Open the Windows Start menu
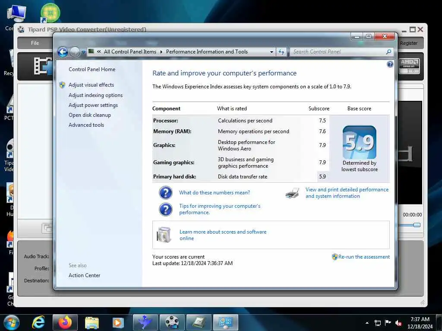 click(x=12, y=322)
